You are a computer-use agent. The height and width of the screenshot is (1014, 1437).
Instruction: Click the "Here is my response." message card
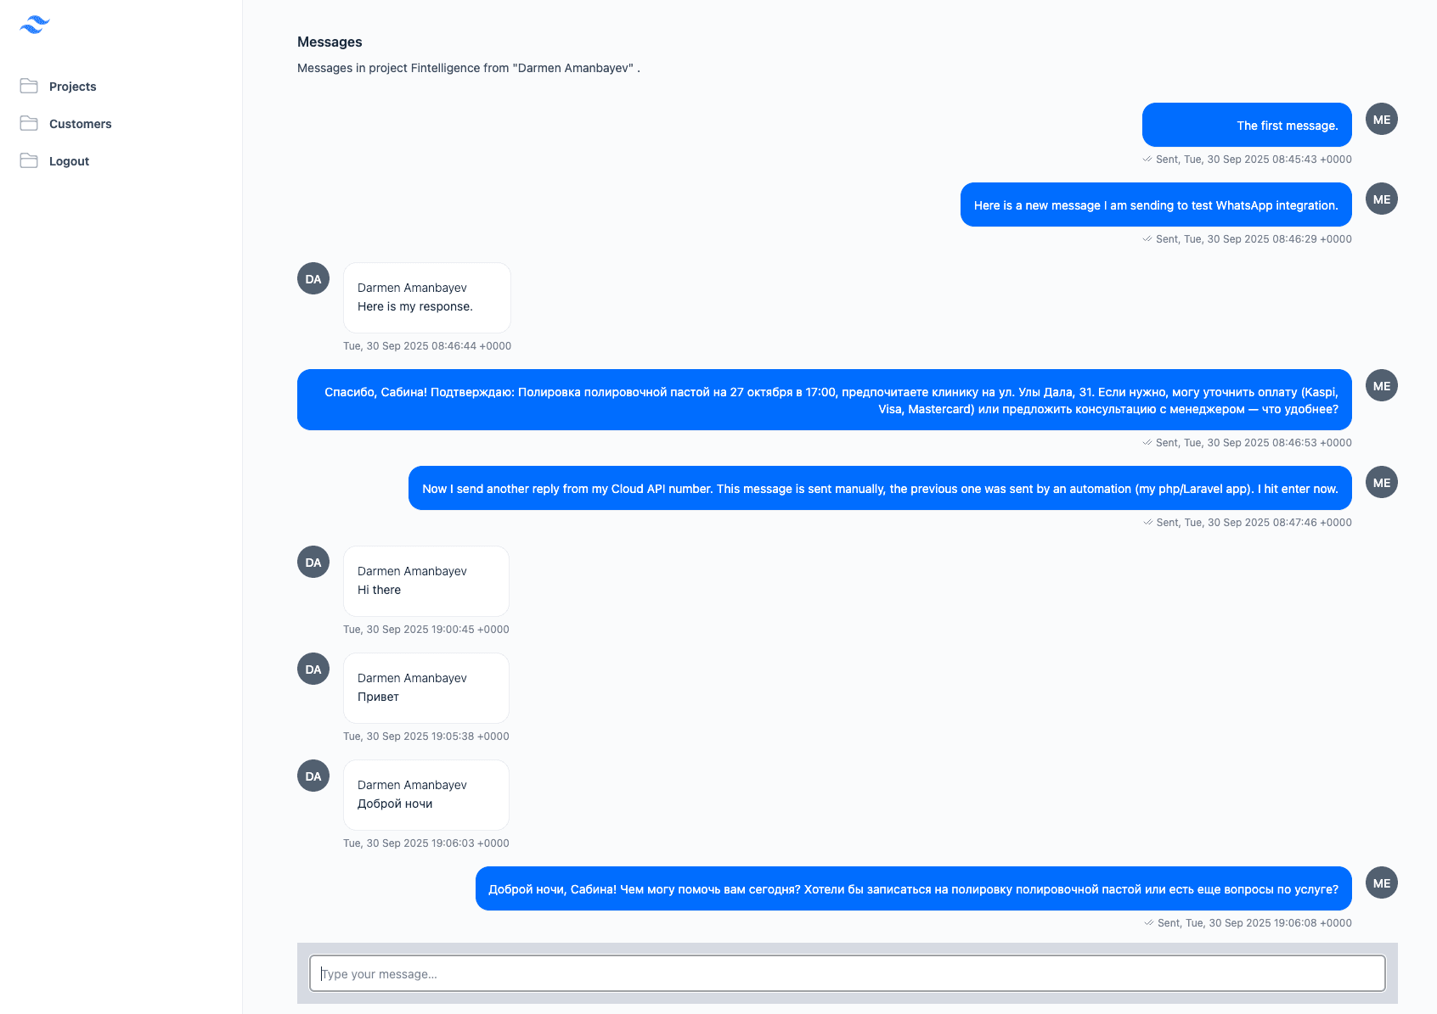[x=426, y=298]
